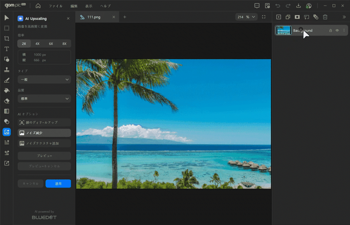Toggle lock on Background layer

331,31
